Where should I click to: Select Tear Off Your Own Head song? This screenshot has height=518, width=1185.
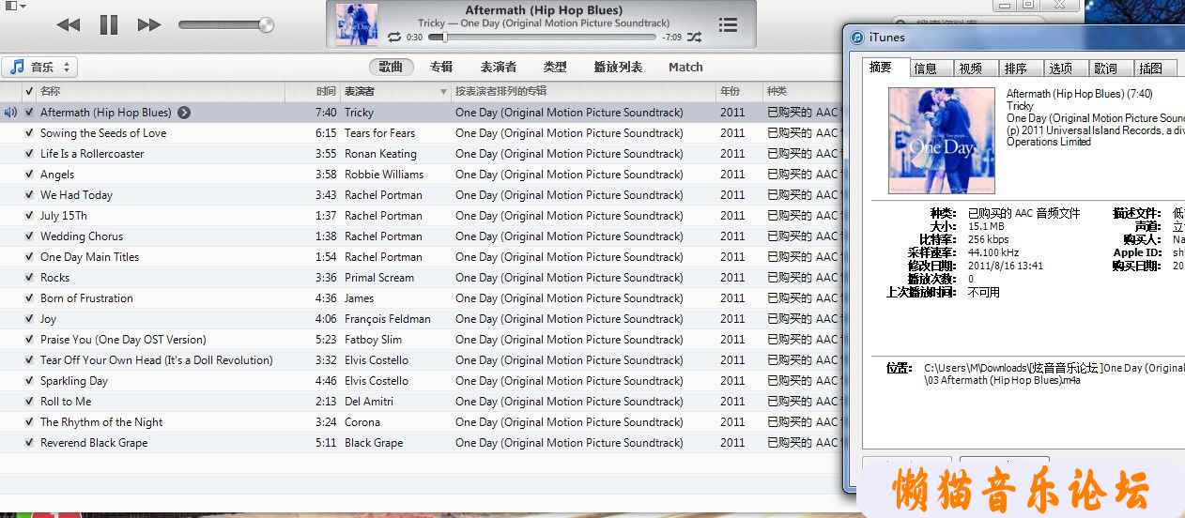pos(157,360)
